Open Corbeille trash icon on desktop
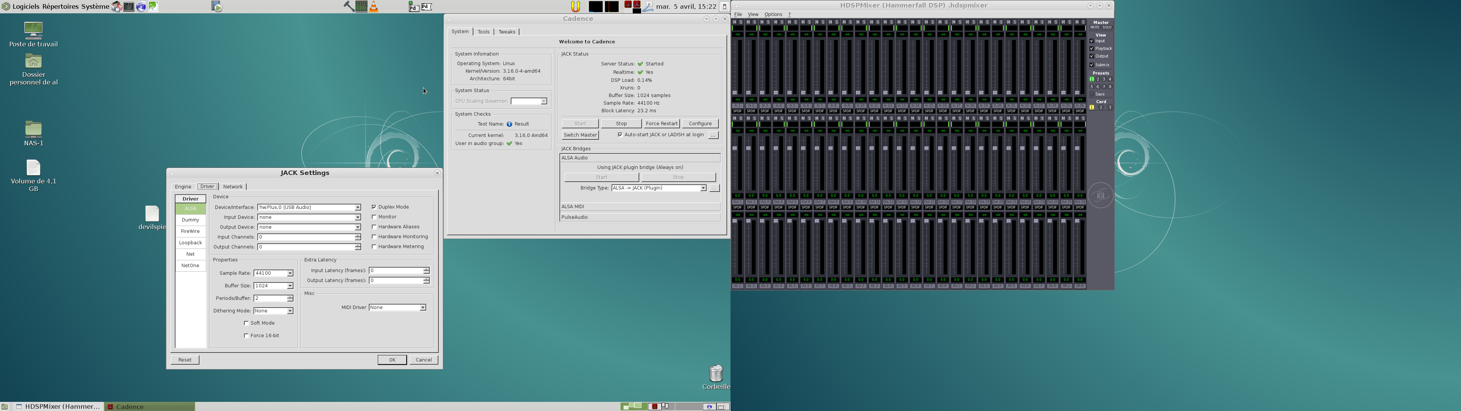 [716, 374]
